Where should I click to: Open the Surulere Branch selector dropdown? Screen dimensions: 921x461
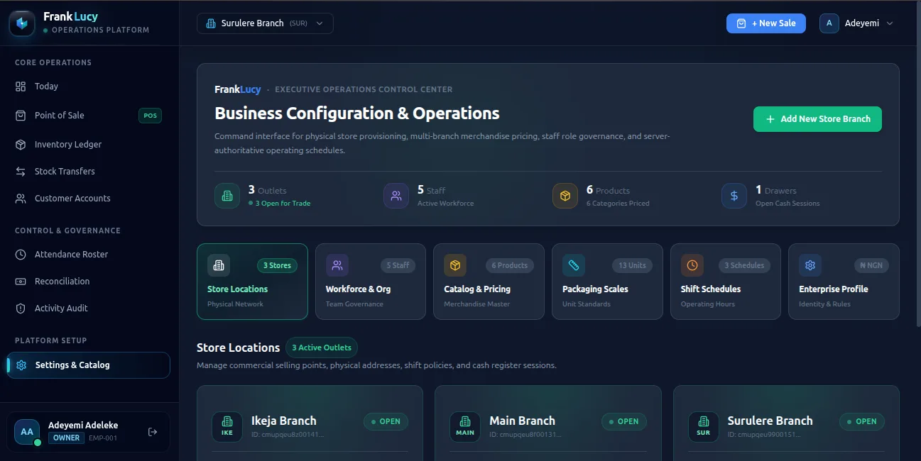265,23
